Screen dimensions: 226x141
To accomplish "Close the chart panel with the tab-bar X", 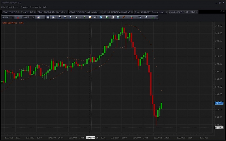I will click(224, 11).
